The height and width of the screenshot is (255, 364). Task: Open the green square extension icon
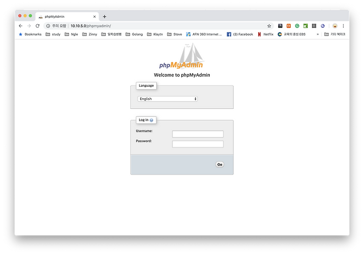point(305,26)
